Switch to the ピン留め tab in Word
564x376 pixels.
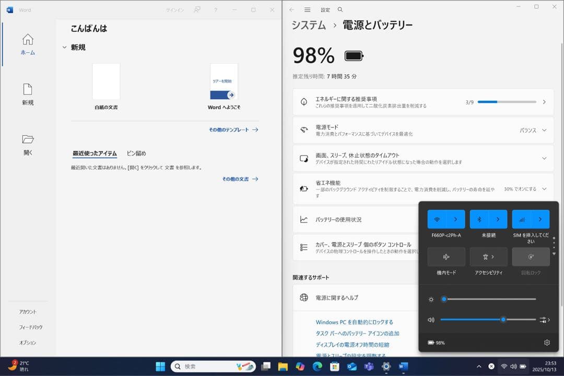[x=136, y=154]
